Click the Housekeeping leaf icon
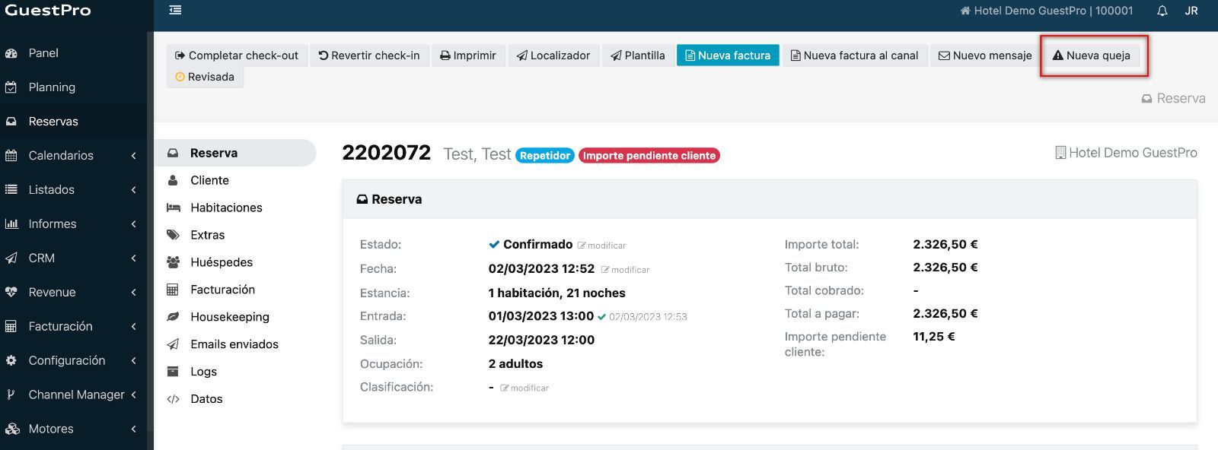Viewport: 1218px width, 450px height. tap(174, 317)
